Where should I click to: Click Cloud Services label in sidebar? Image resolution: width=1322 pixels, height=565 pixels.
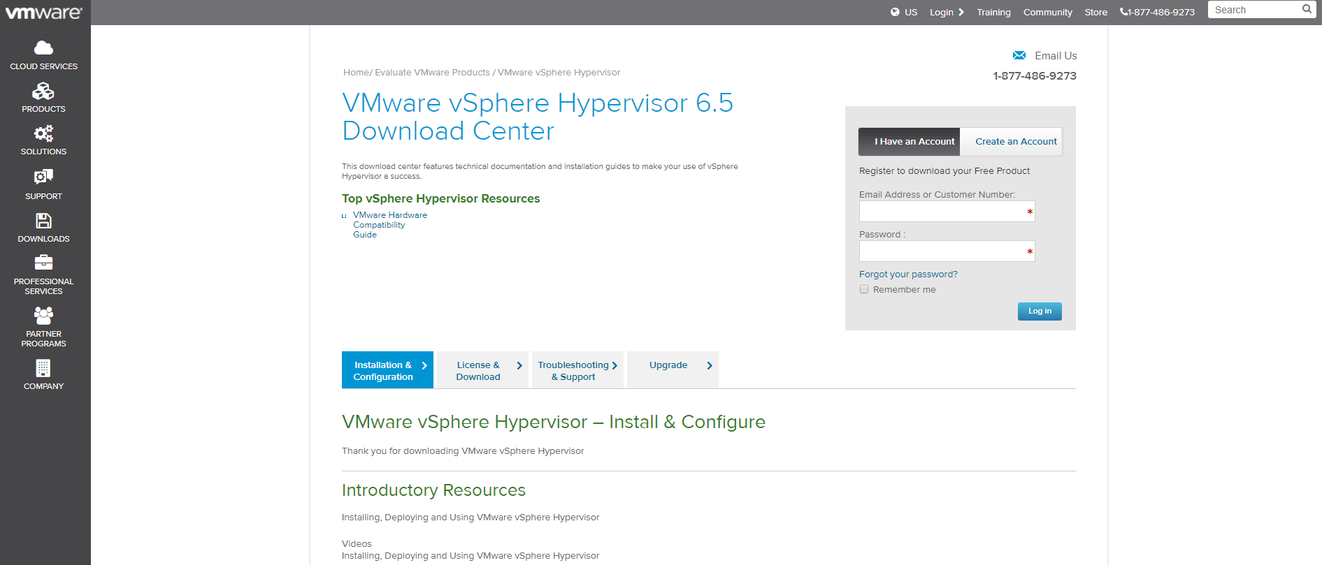point(43,66)
